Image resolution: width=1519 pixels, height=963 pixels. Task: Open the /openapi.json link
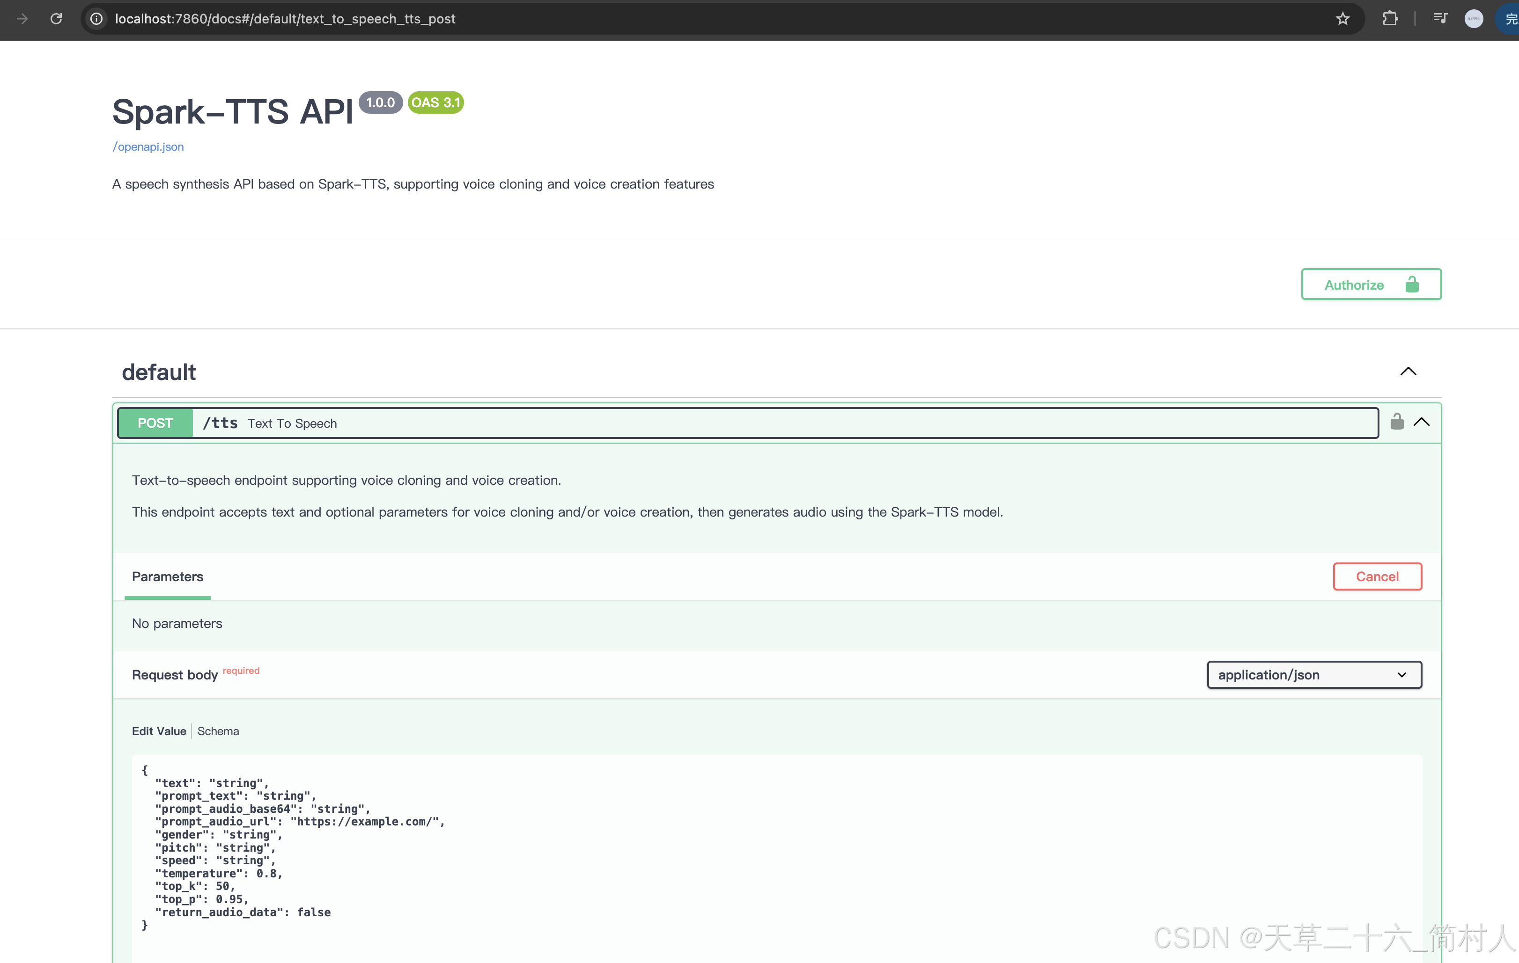[x=148, y=147]
